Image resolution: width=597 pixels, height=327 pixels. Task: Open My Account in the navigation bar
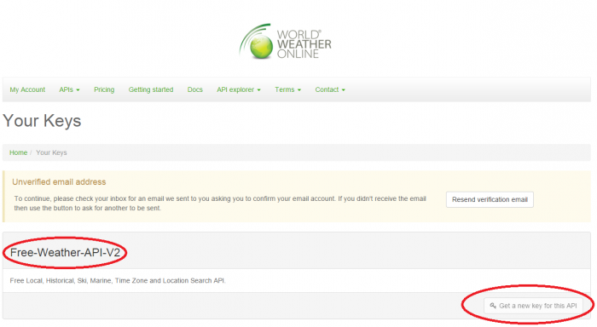(x=27, y=89)
